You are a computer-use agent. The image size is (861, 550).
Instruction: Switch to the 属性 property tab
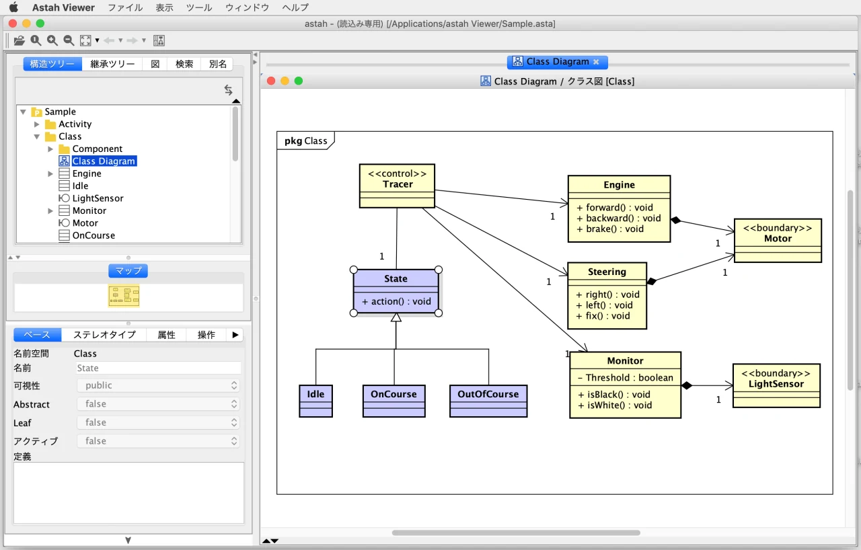(x=166, y=335)
